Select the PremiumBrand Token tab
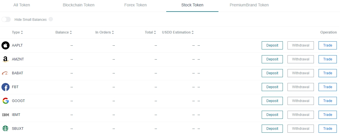The image size is (340, 135). point(249,5)
